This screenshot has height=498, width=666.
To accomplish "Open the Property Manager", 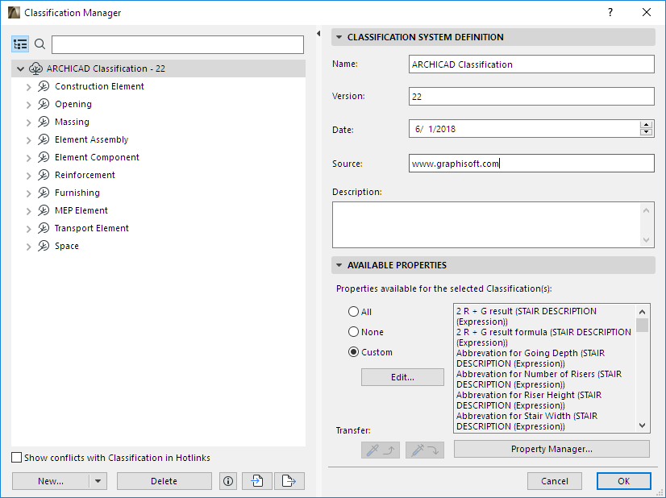I will pyautogui.click(x=552, y=447).
